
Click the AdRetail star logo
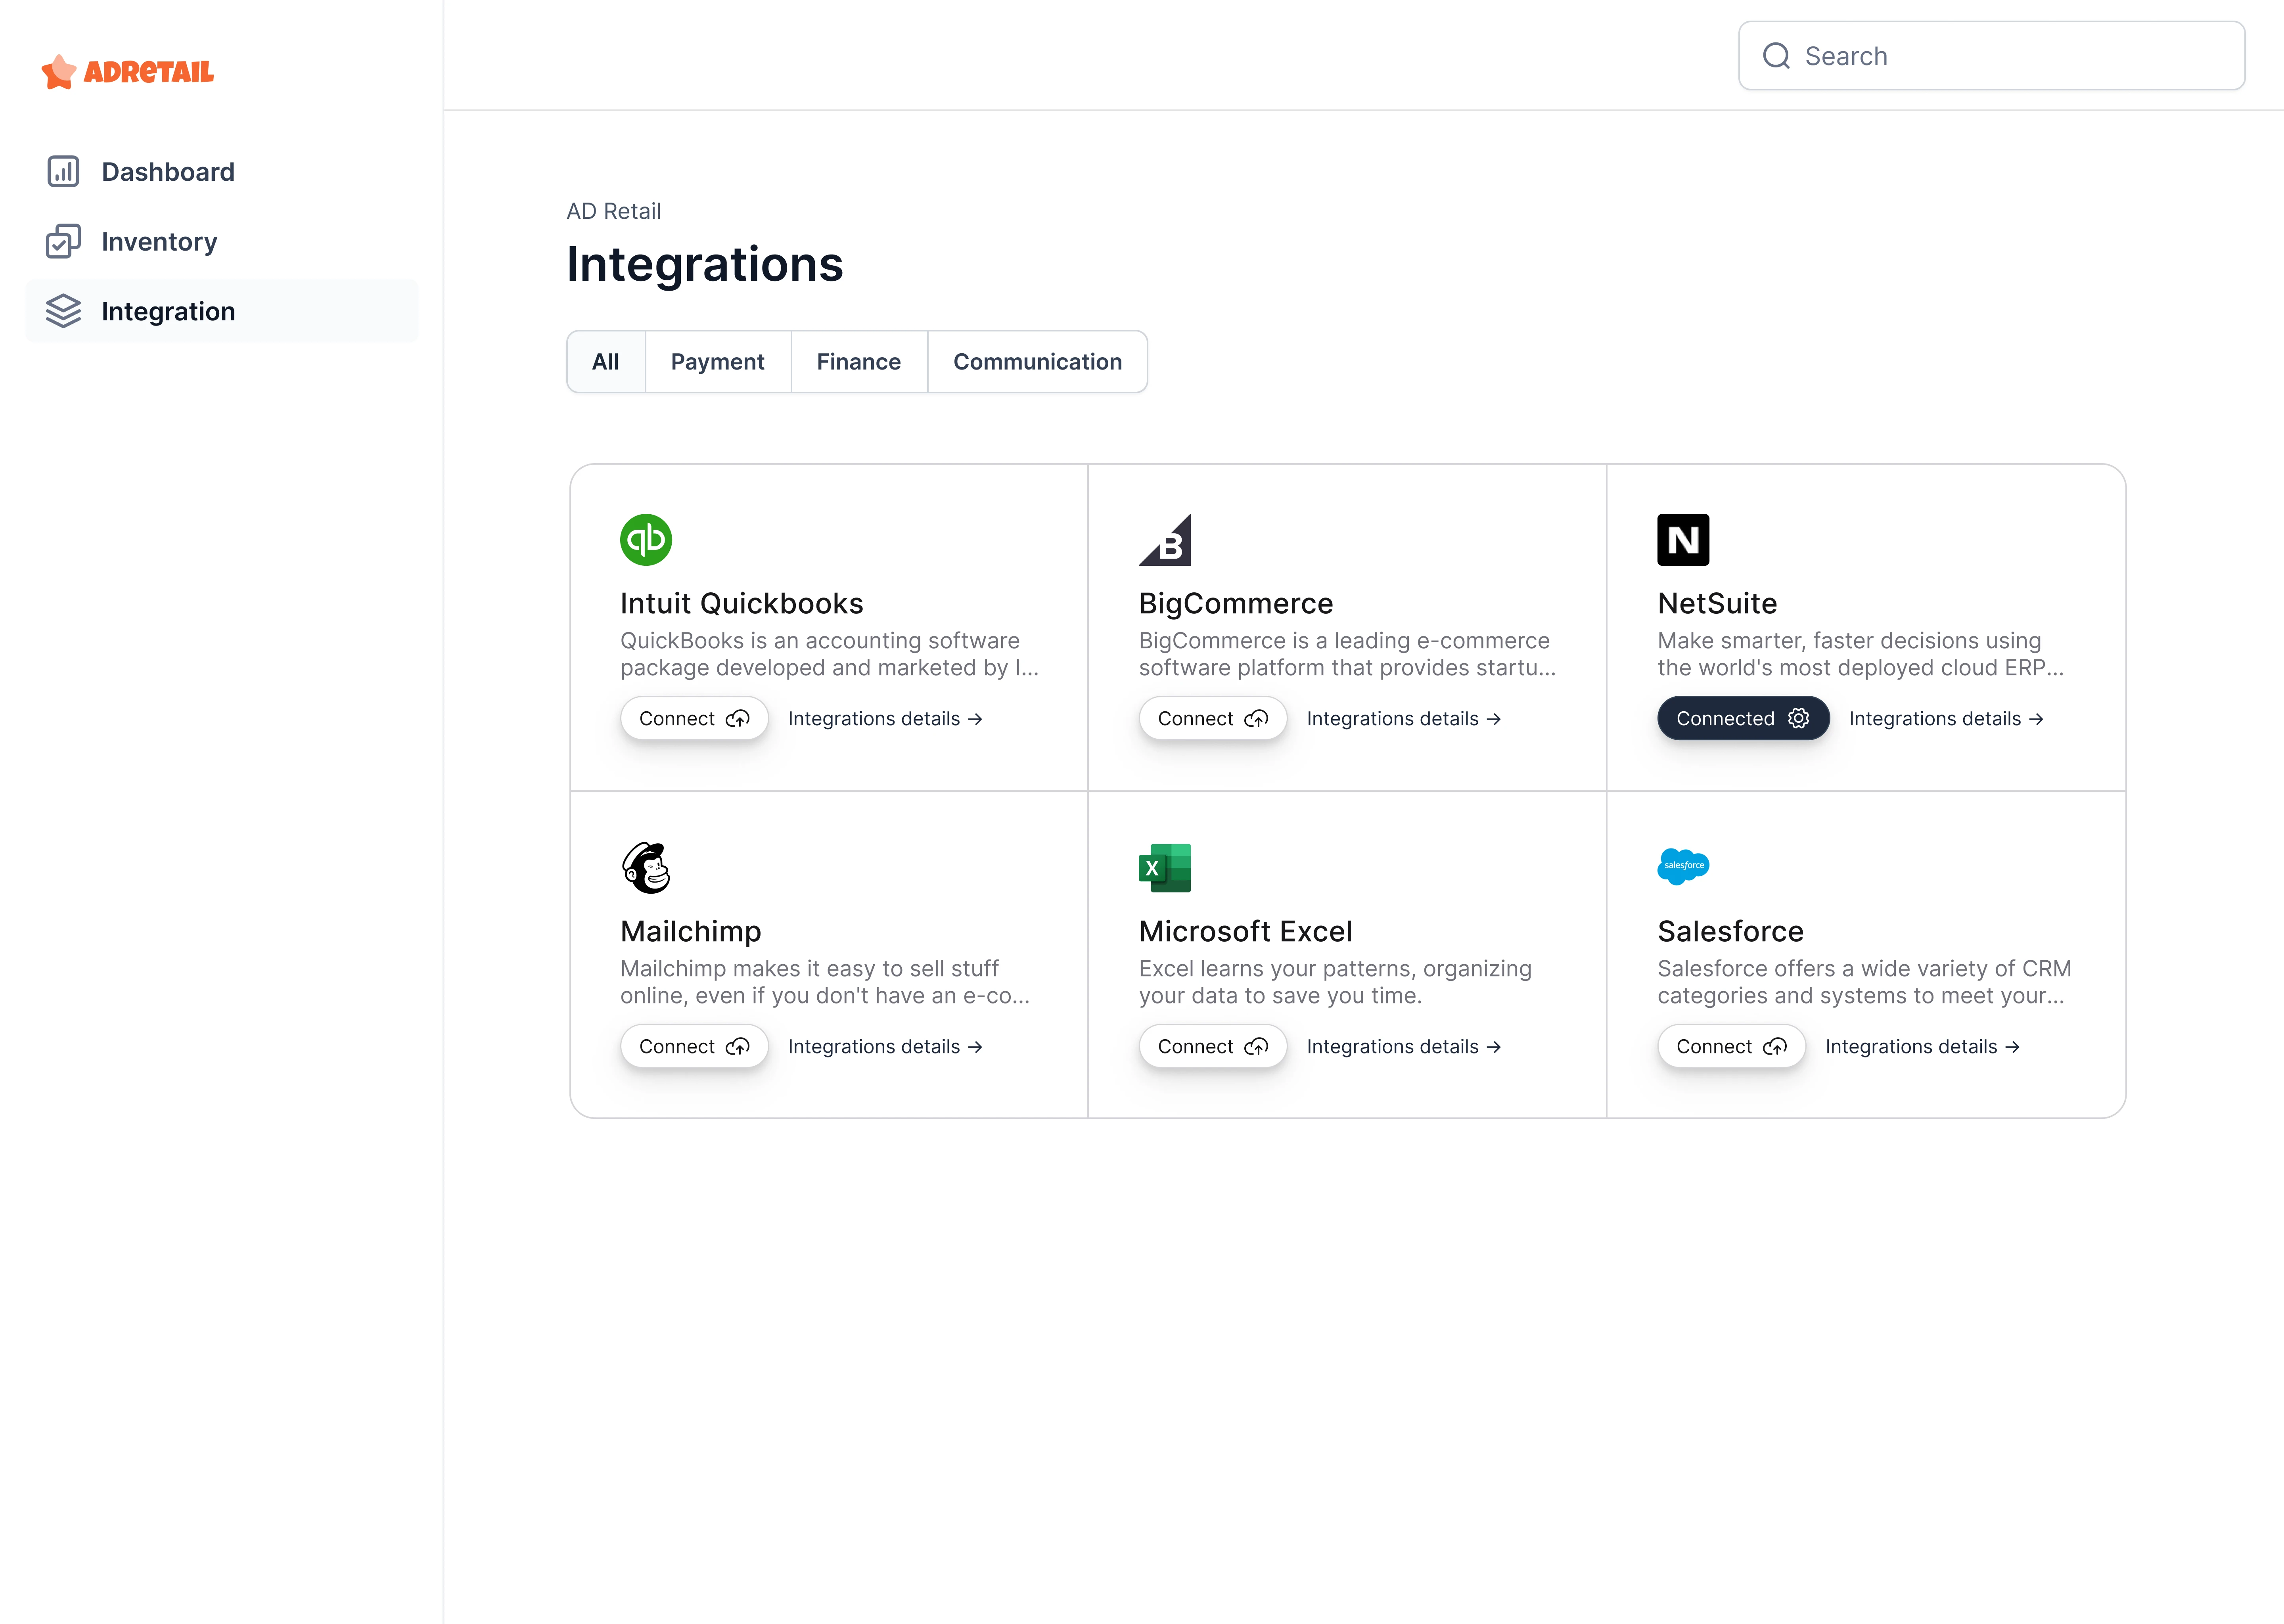coord(59,72)
